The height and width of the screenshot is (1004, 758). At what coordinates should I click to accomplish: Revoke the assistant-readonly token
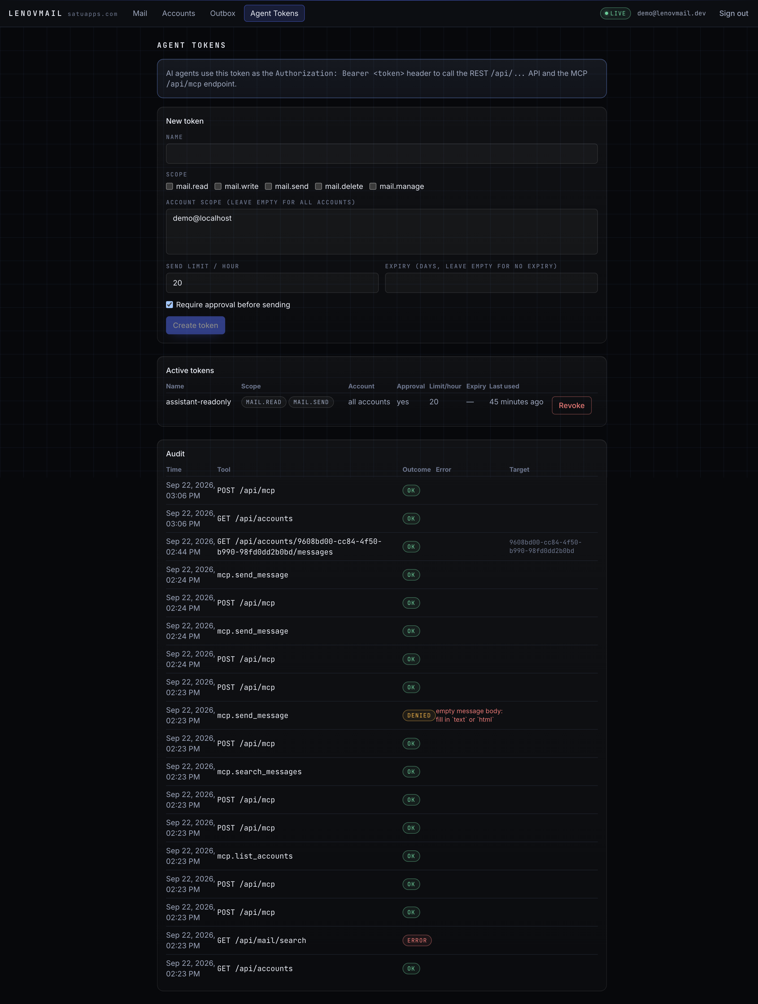(572, 405)
